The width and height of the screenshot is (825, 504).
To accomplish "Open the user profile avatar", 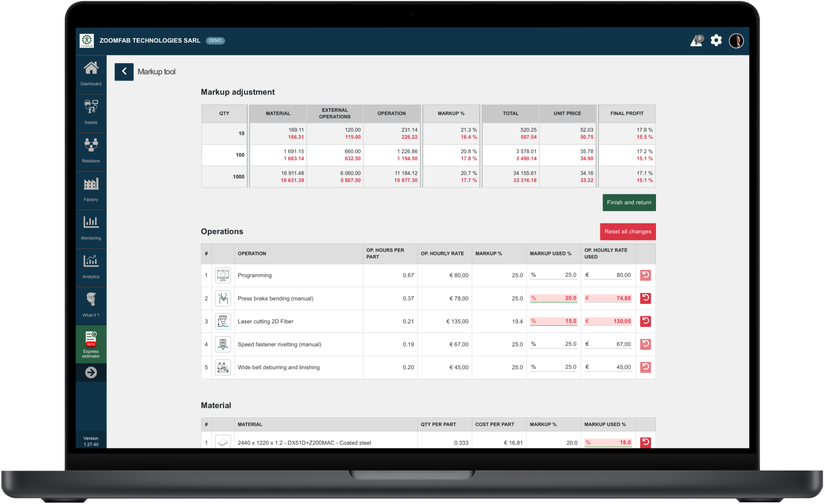I will click(x=736, y=40).
